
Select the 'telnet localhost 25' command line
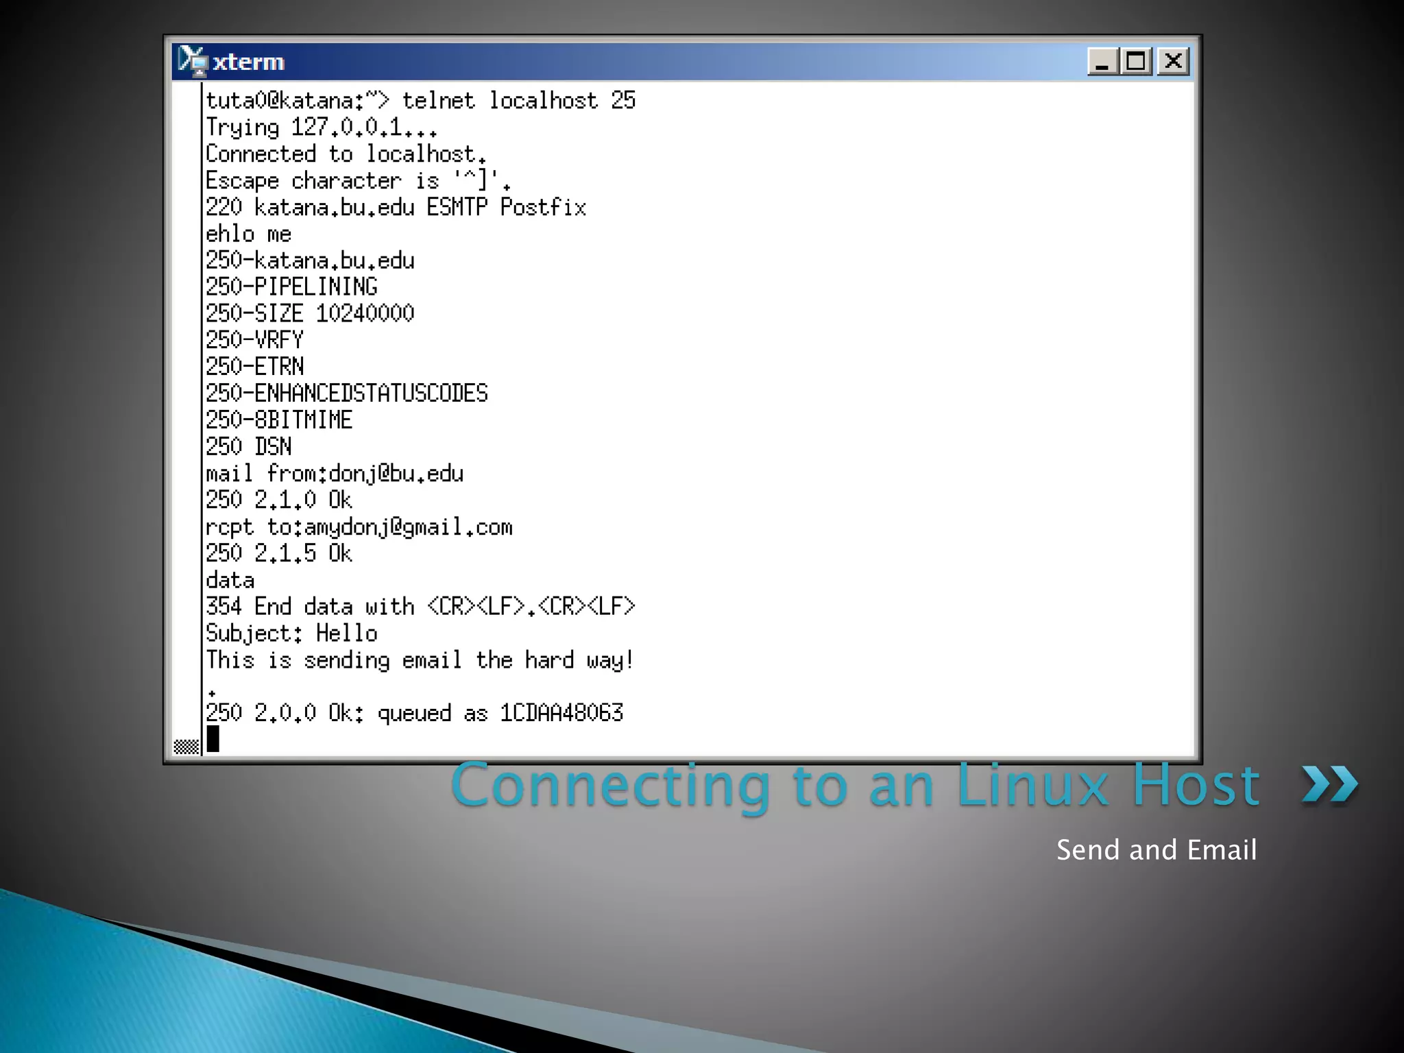coord(421,101)
